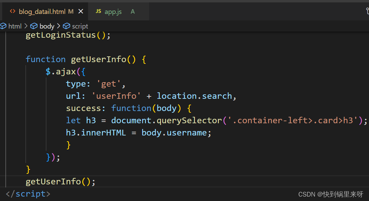Close the blog_datail.html tab
Viewport: 369px width, 201px height.
tap(81, 11)
